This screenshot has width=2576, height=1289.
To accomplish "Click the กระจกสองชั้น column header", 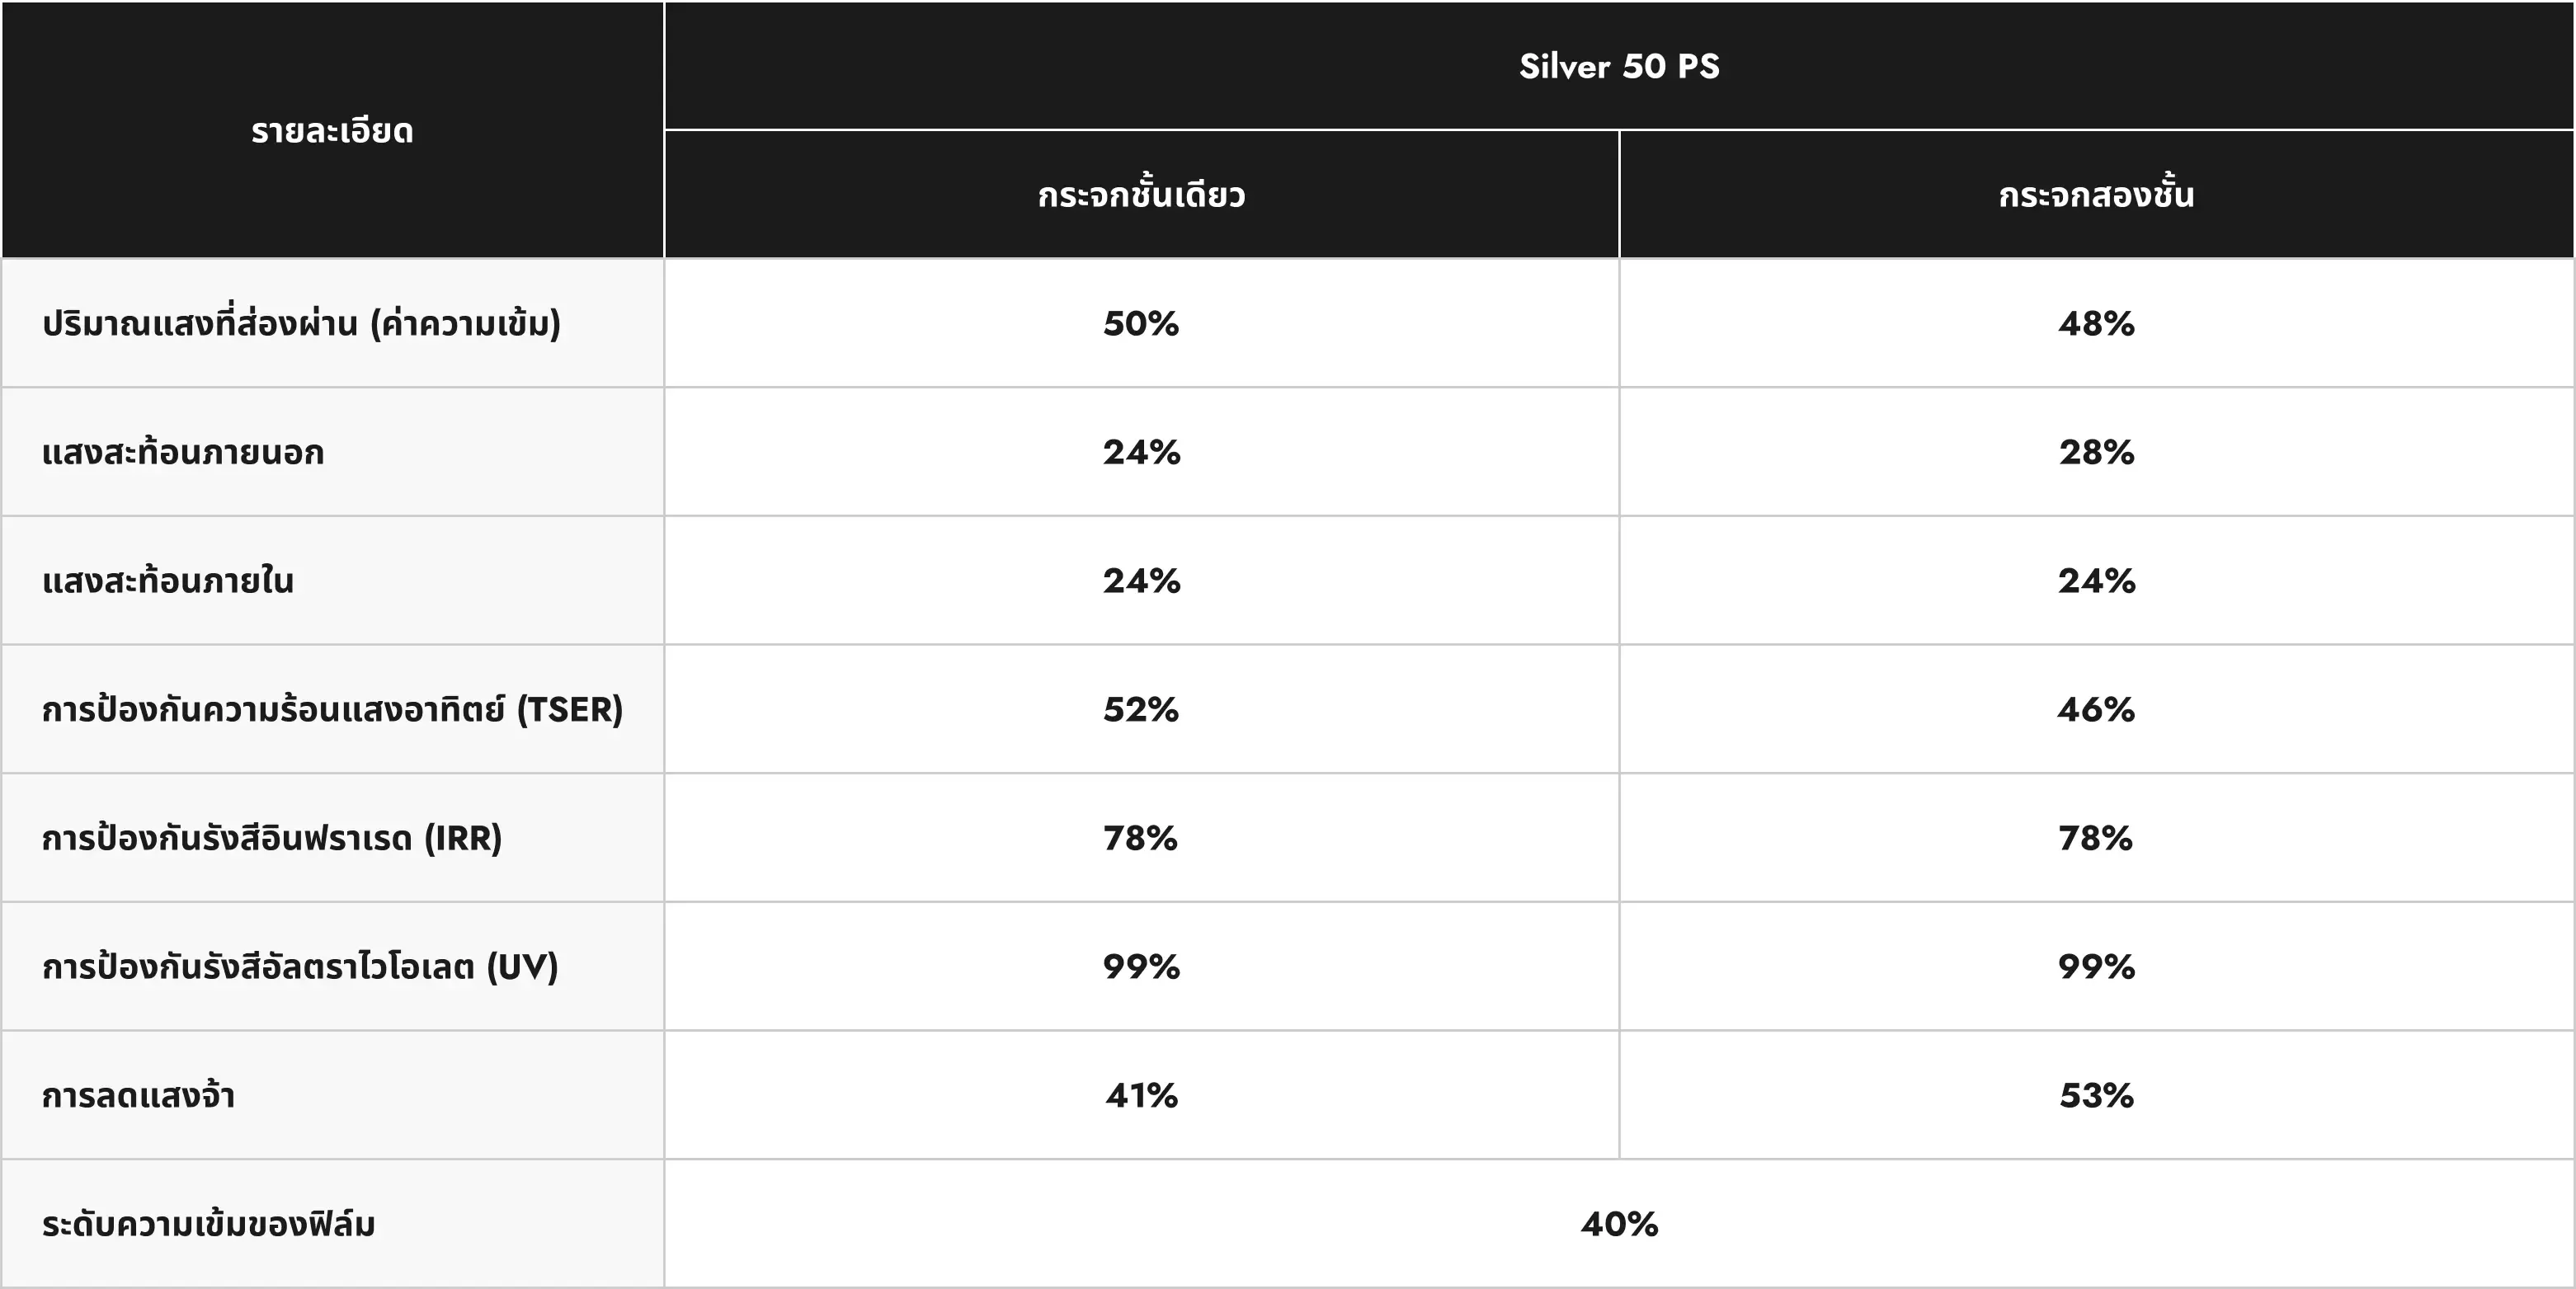I will 2096,194.
